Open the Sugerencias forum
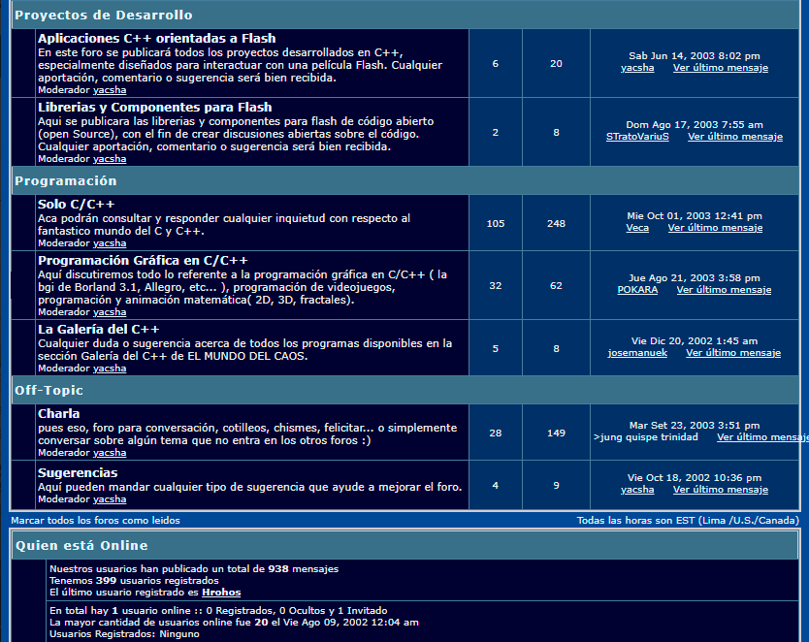 [x=78, y=472]
